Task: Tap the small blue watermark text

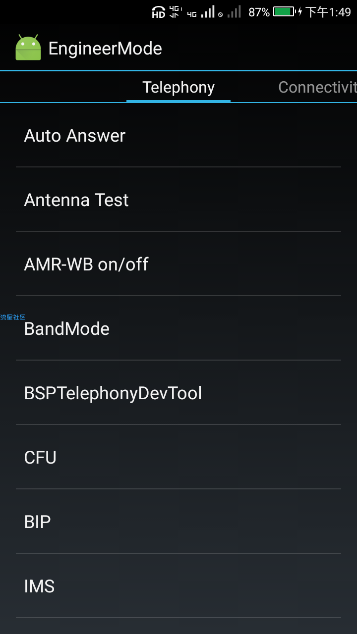Action: point(13,317)
